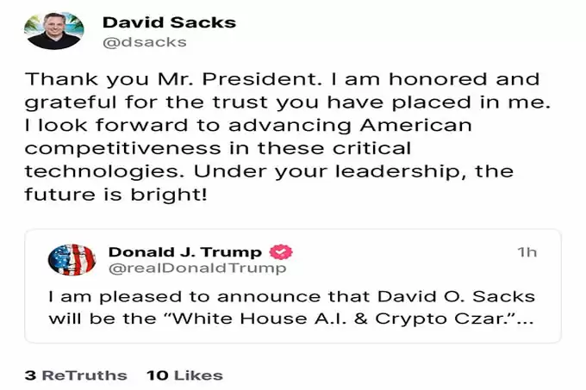
Task: View the 10 Likes list
Action: (184, 375)
